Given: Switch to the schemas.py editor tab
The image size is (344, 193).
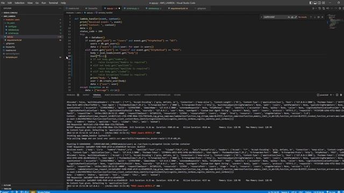Looking at the screenshot, I should (132, 9).
